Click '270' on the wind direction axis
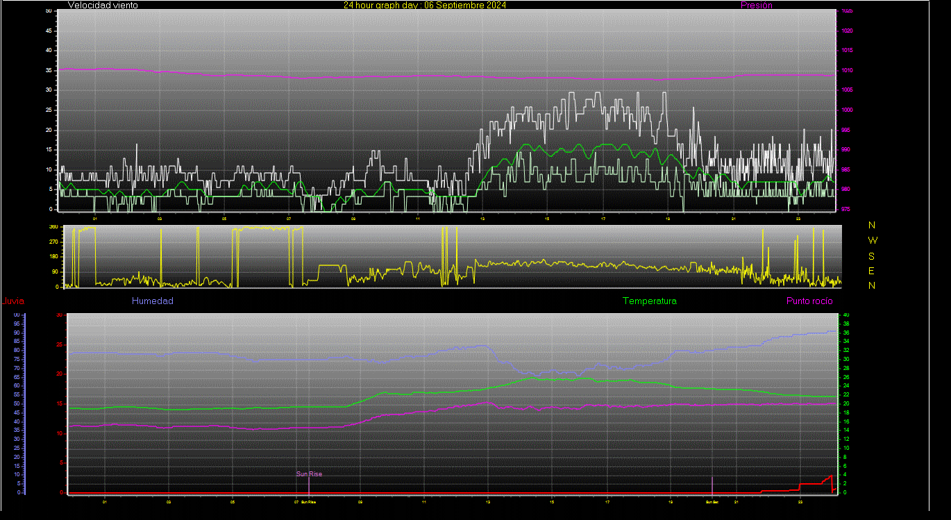The width and height of the screenshot is (951, 520). [x=54, y=242]
